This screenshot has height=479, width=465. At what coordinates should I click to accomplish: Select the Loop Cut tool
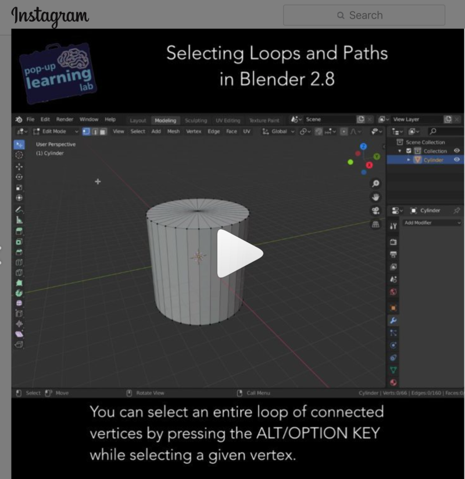point(19,262)
